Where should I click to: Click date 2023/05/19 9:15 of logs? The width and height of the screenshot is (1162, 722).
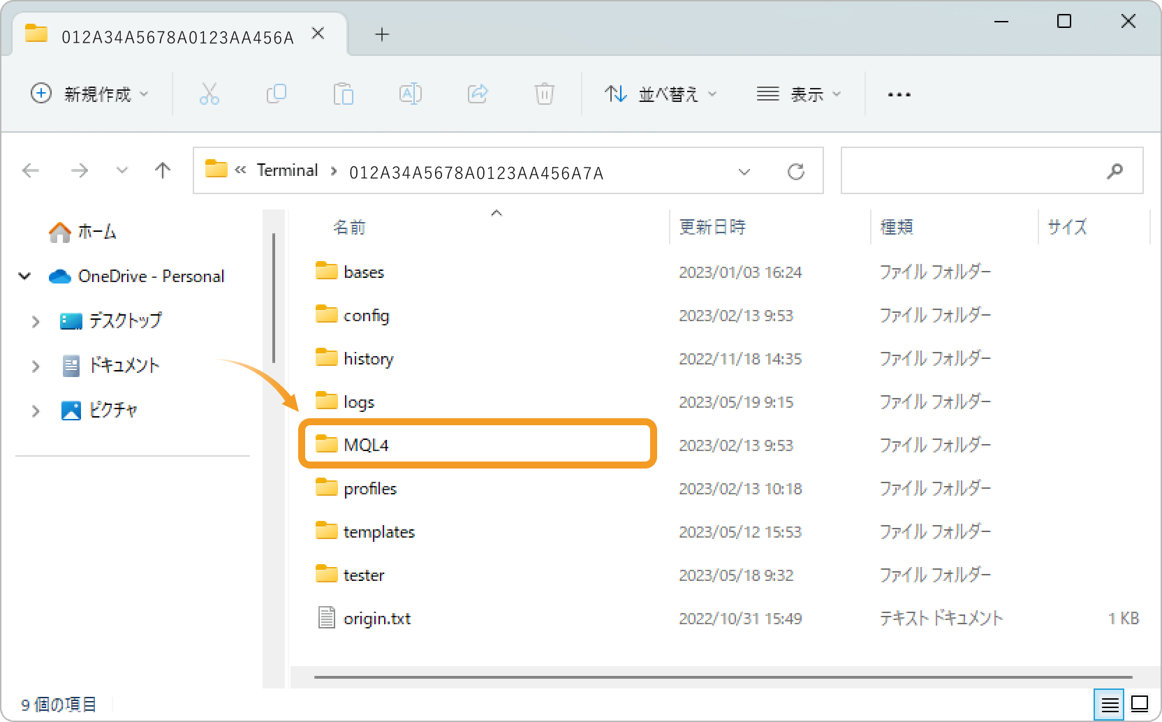click(x=736, y=402)
